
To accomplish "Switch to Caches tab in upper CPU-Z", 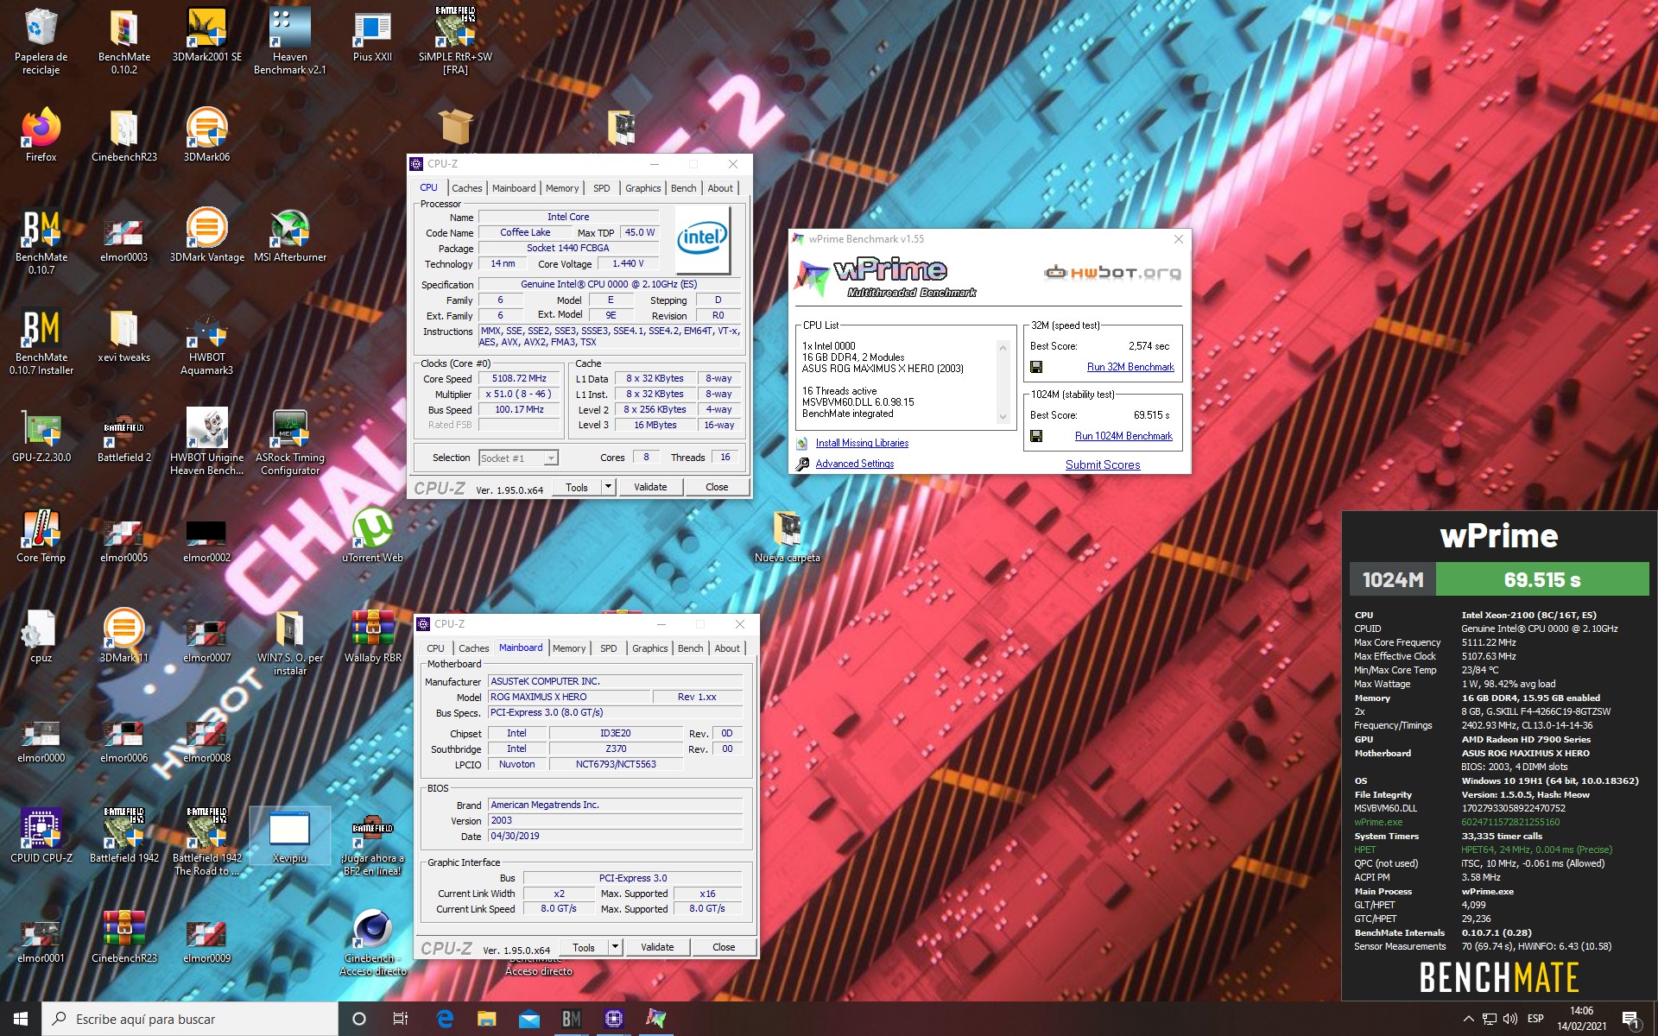I will coord(466,188).
